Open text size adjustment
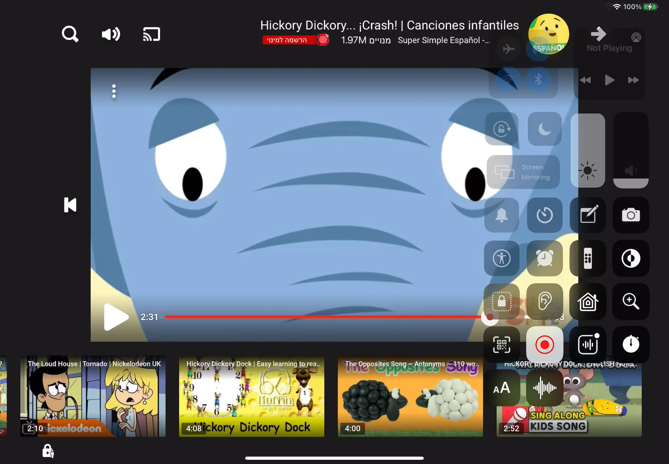 [501, 388]
